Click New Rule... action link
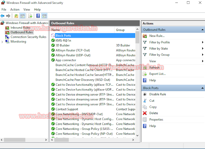This screenshot has width=205, height=149. 157,36
